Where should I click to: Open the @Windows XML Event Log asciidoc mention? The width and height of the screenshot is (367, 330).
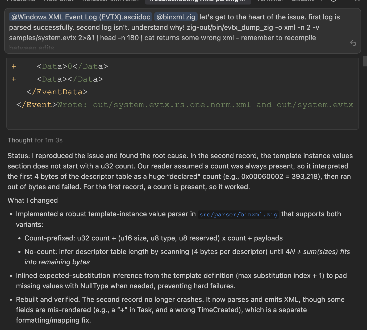81,17
